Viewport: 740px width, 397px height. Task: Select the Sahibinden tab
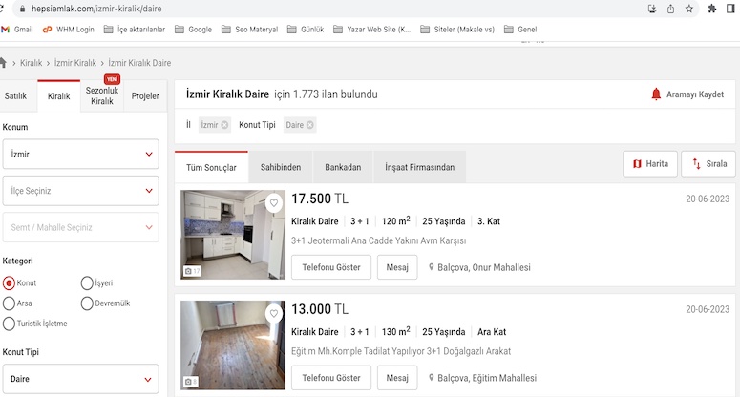[x=281, y=167]
